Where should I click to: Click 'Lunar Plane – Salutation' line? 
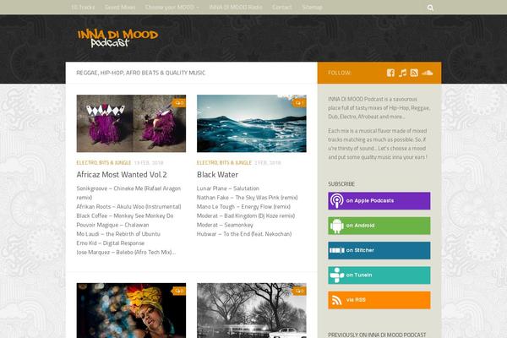228,188
